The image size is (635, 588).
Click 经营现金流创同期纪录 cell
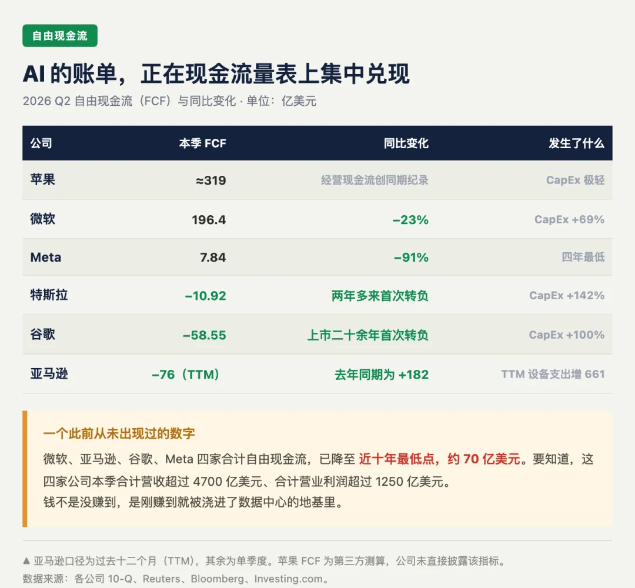(375, 180)
